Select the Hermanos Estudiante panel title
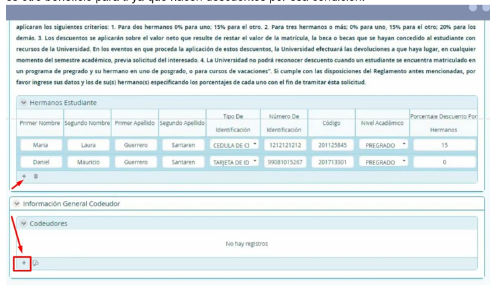The width and height of the screenshot is (496, 294). click(63, 103)
